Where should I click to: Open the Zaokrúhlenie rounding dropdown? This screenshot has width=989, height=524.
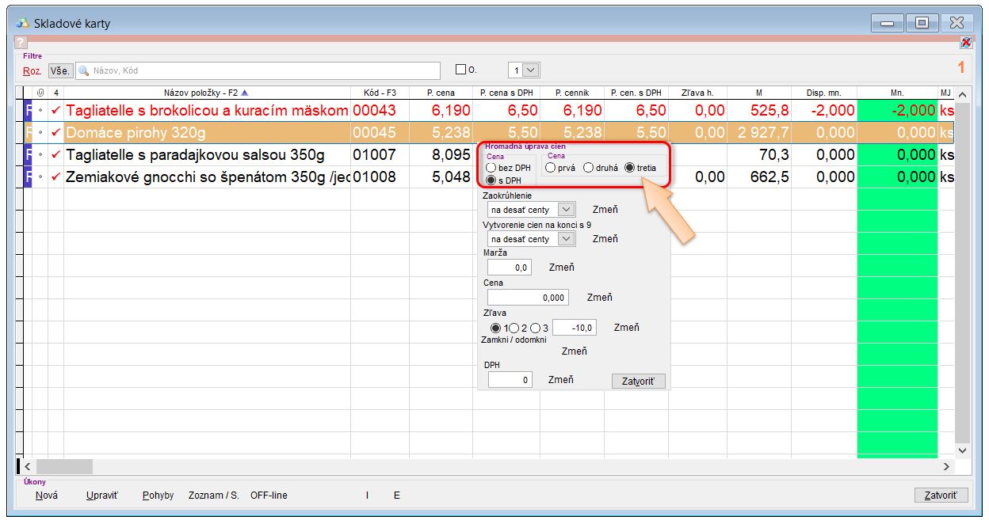[565, 210]
